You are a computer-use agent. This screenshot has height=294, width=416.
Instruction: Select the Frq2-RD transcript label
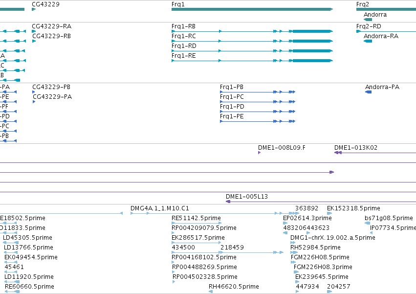[369, 26]
